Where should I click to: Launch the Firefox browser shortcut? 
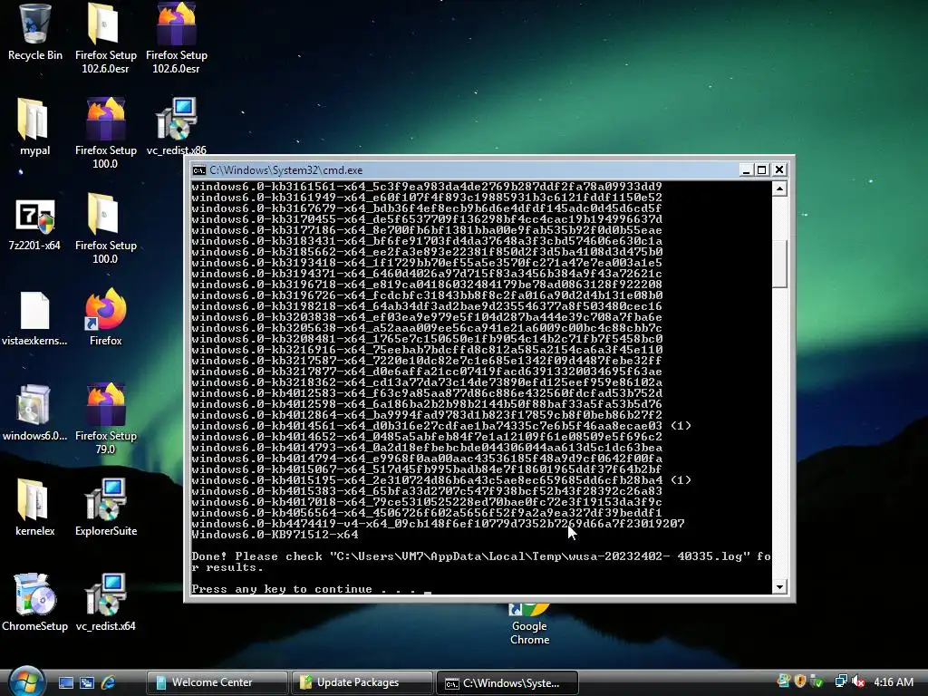[105, 316]
